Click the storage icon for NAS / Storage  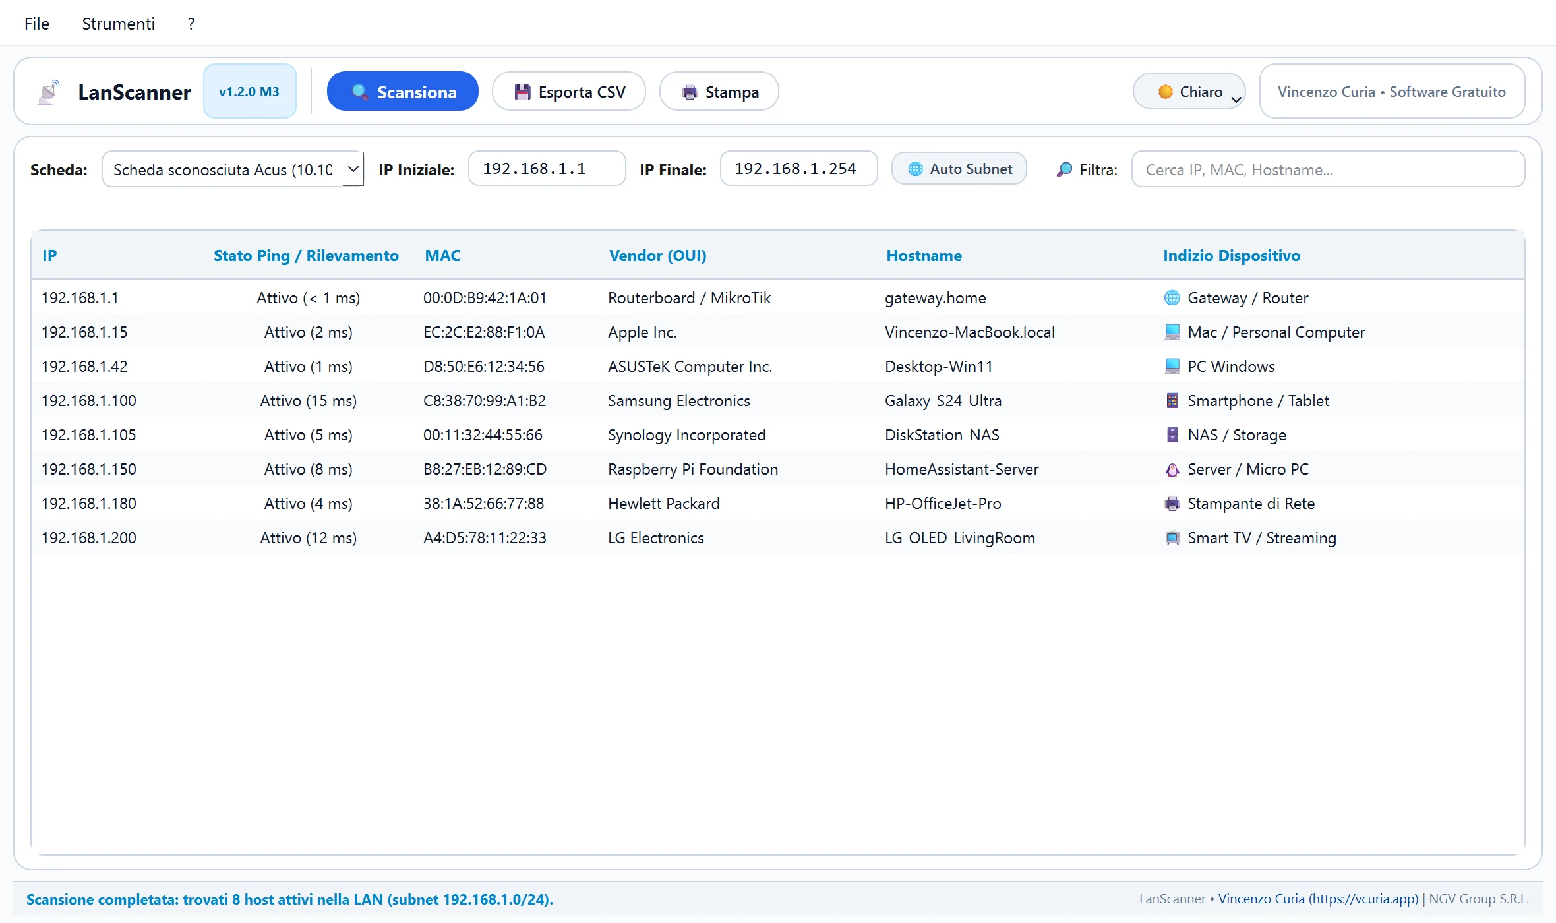tap(1172, 435)
